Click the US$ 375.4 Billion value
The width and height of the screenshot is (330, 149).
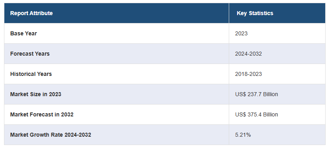[x=257, y=114]
